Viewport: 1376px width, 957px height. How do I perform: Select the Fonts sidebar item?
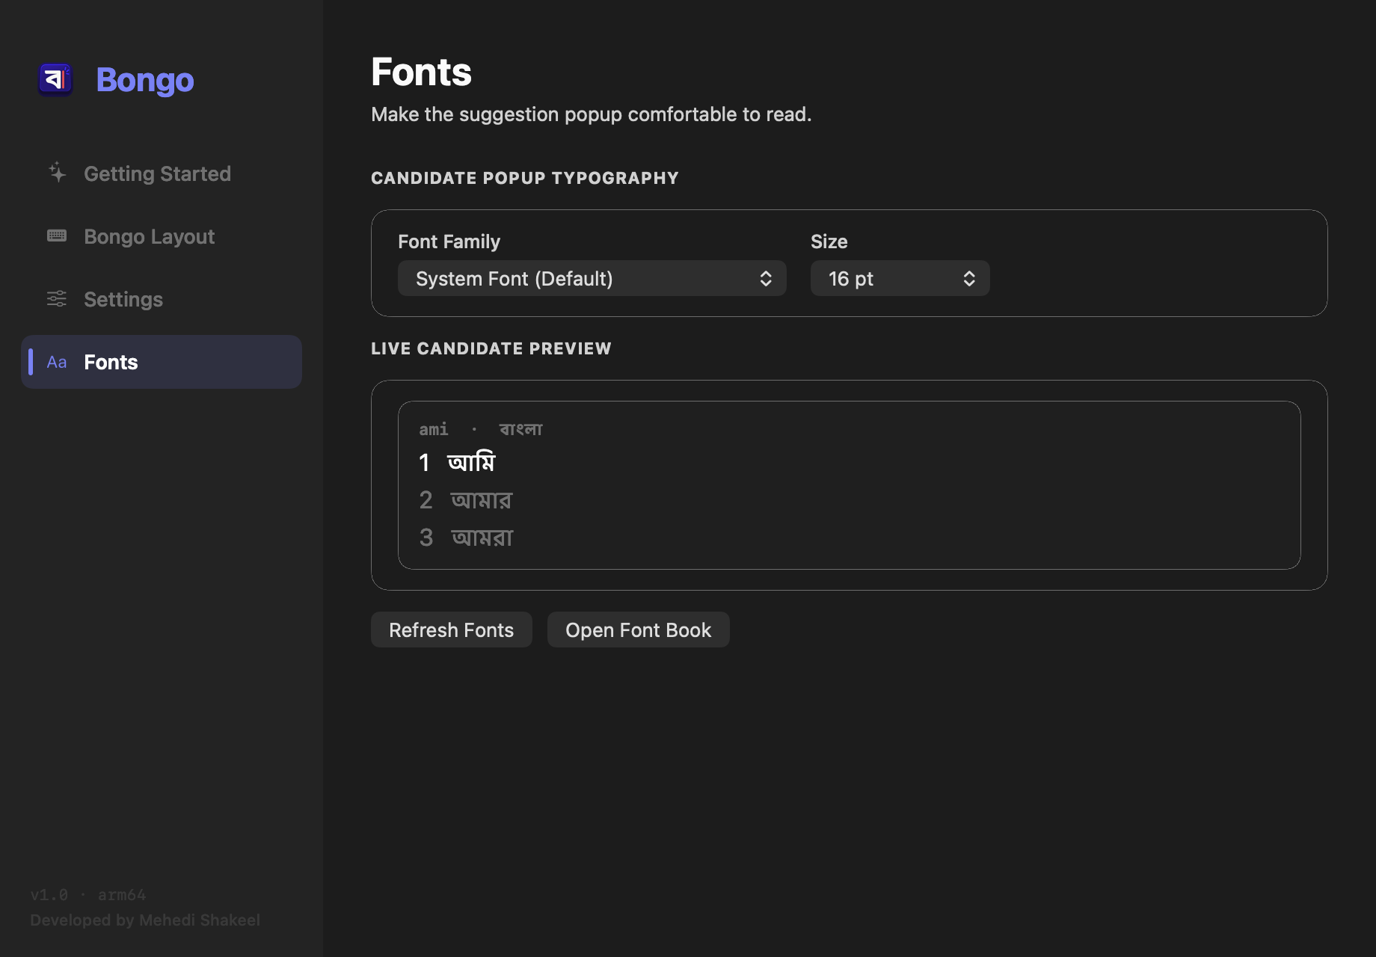coord(162,362)
